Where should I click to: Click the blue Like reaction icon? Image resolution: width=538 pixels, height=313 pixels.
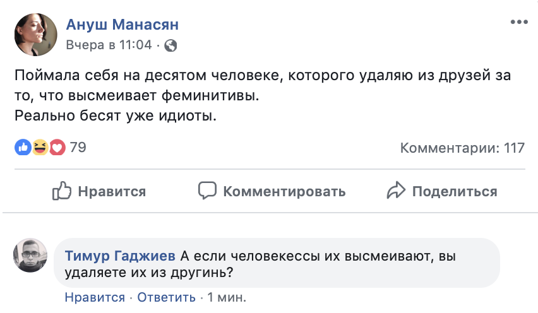[x=23, y=148]
